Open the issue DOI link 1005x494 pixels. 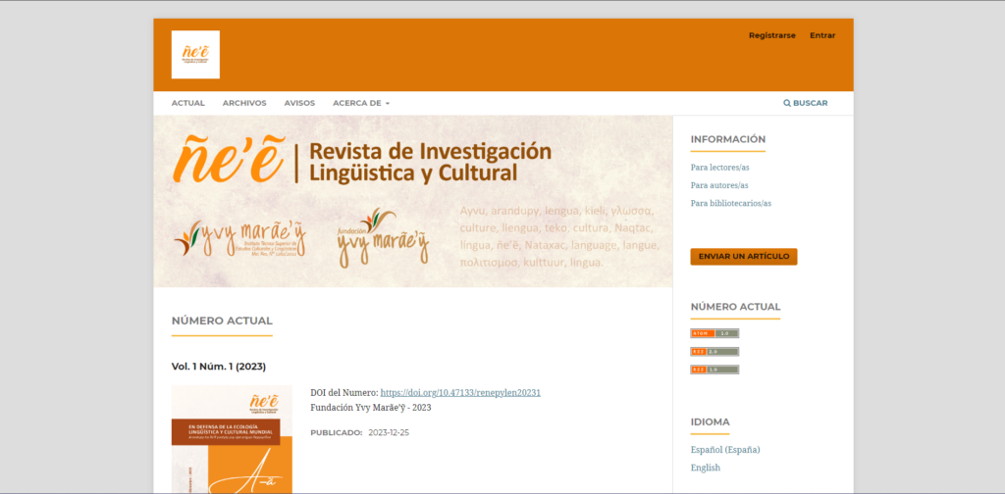point(460,392)
